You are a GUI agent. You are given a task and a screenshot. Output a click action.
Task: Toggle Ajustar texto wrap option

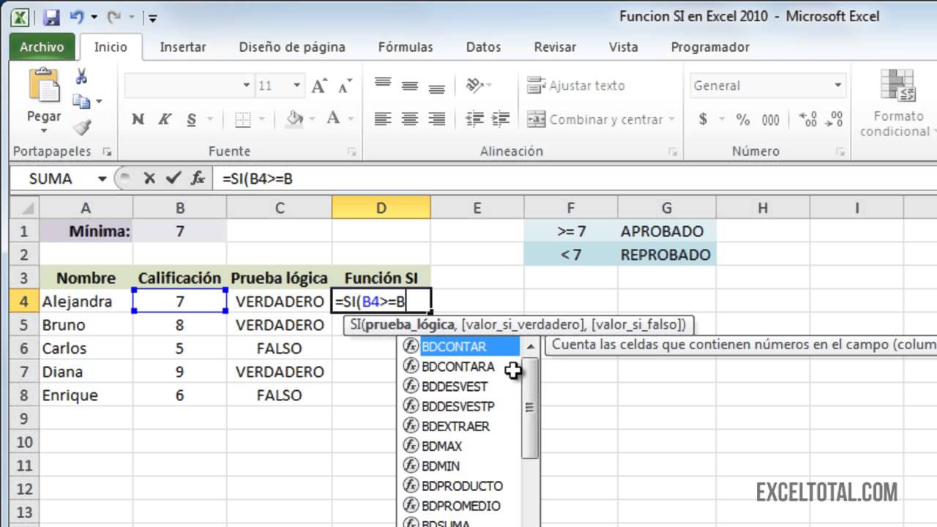(x=576, y=86)
